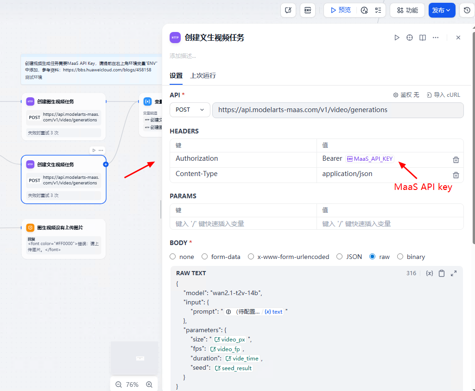Viewport: 475px width, 391px height.
Task: Open the help book icon in panel header
Action: coord(423,38)
